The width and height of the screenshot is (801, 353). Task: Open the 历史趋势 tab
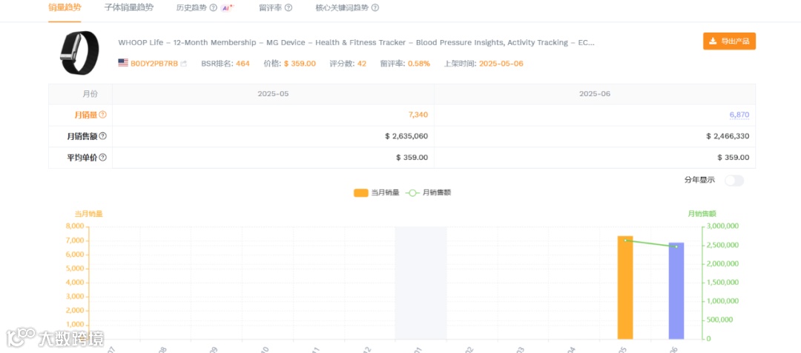[x=192, y=7]
